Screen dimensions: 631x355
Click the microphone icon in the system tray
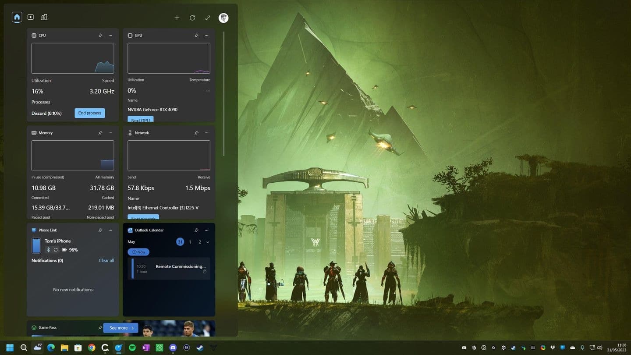coord(582,347)
